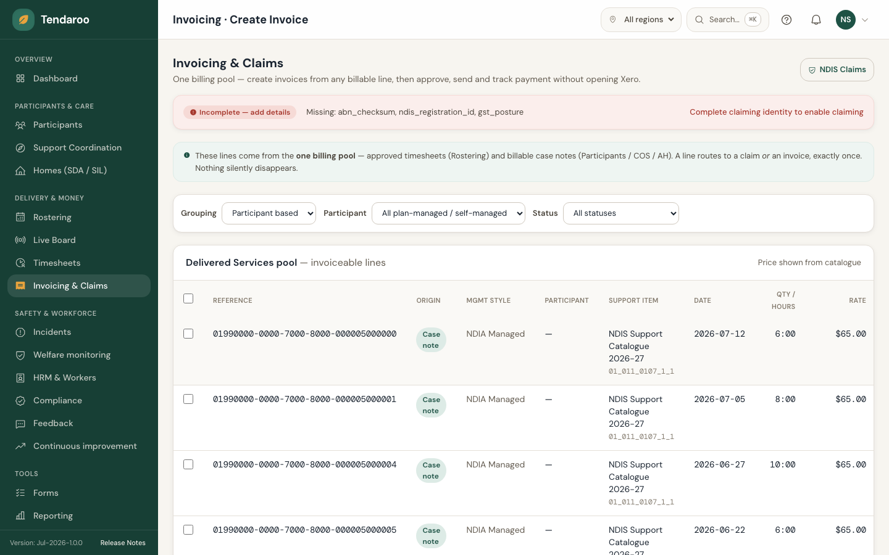Open Homes (SDA / SIL)
Viewport: 889px width, 555px height.
[79, 170]
